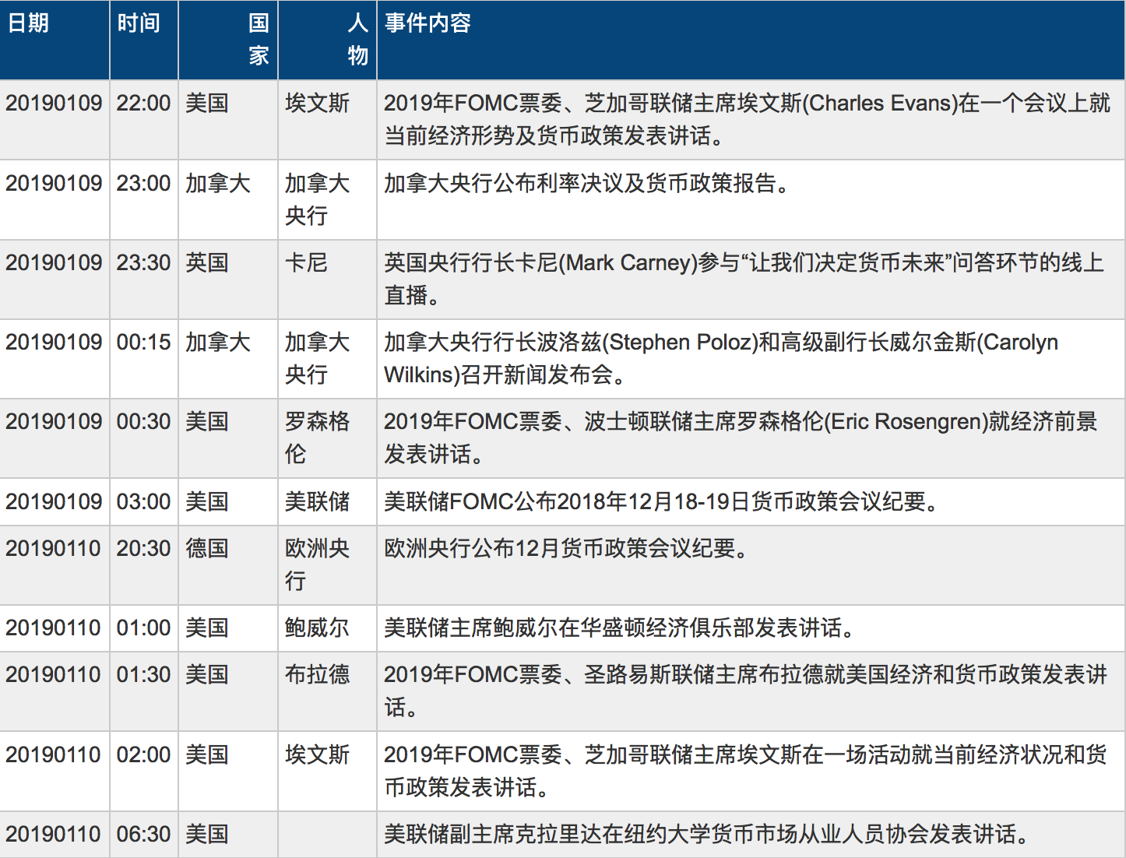Image resolution: width=1126 pixels, height=858 pixels.
Task: Click 鲍威尔在华盛顿经济俱乐部 event text
Action: 621,628
